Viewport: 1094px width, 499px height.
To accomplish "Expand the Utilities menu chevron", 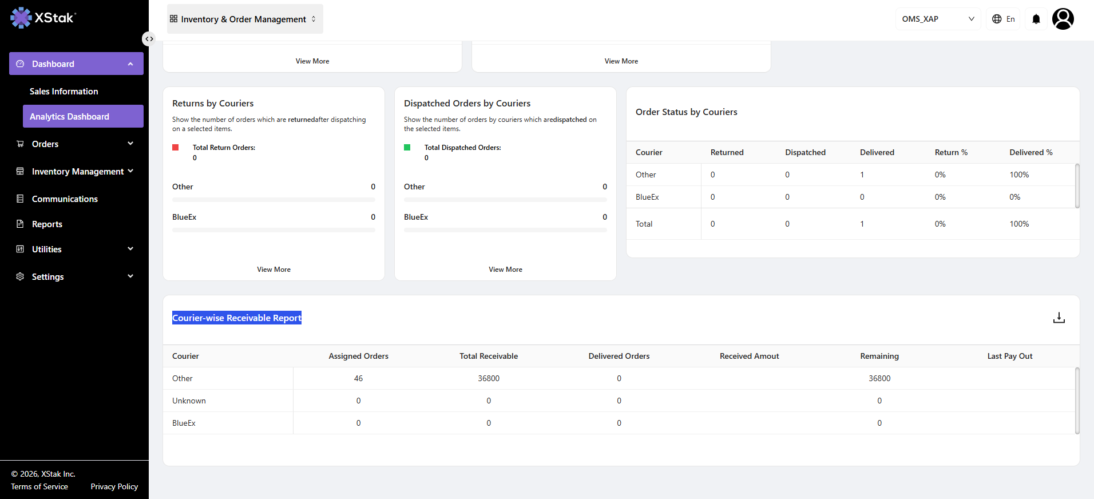I will click(x=130, y=249).
